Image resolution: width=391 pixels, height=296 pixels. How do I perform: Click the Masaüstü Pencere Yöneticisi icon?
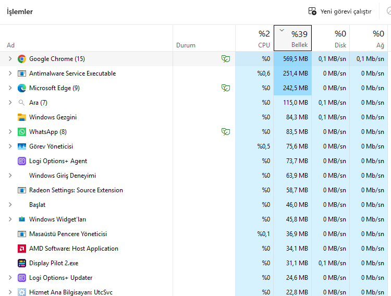tap(22, 234)
